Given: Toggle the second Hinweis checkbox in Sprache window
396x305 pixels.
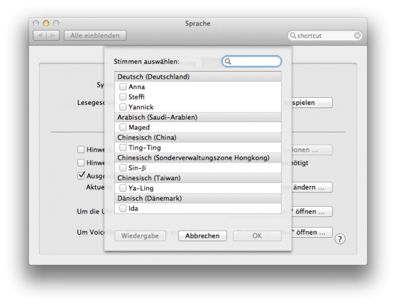Looking at the screenshot, I should click(81, 162).
